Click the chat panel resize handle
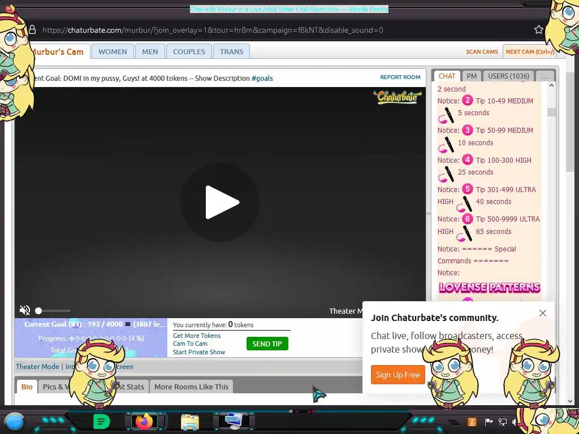The width and height of the screenshot is (579, 434). pos(429,213)
